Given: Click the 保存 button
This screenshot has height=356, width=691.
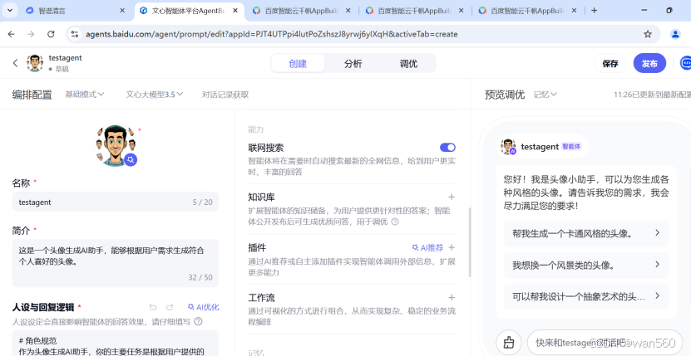Looking at the screenshot, I should [x=610, y=63].
